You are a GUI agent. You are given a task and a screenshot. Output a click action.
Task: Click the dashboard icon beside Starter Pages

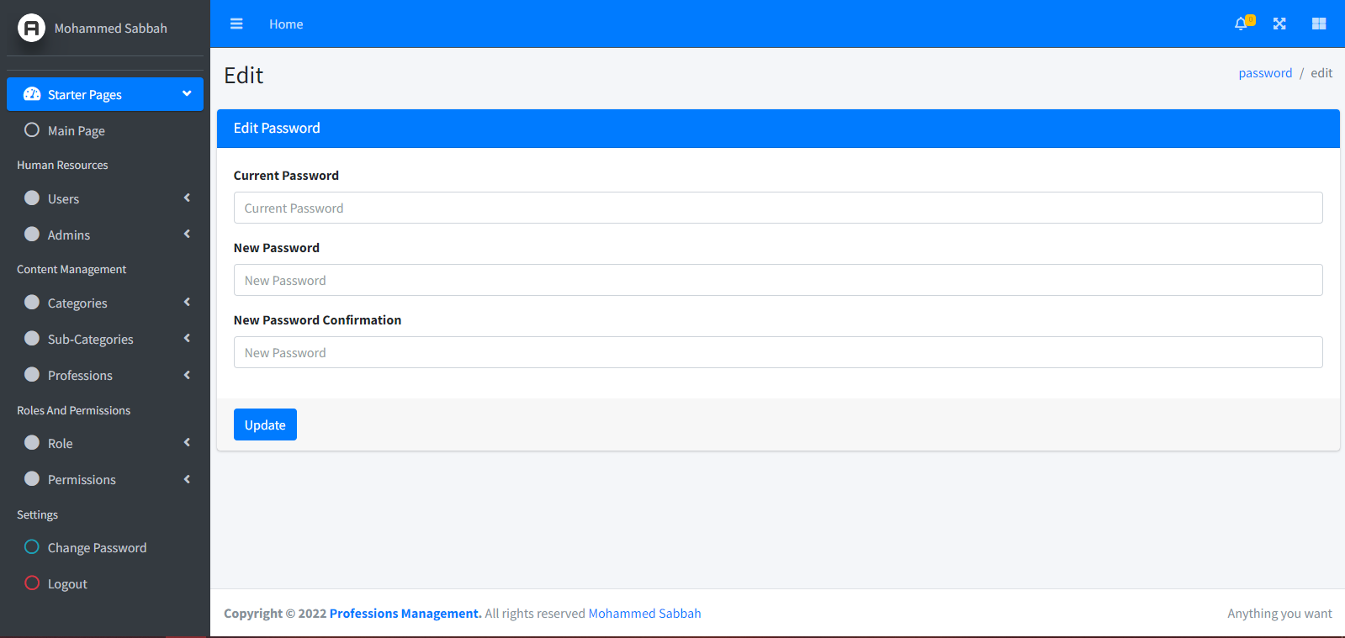[32, 94]
